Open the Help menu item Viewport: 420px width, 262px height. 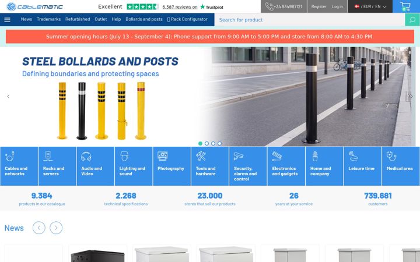(116, 19)
